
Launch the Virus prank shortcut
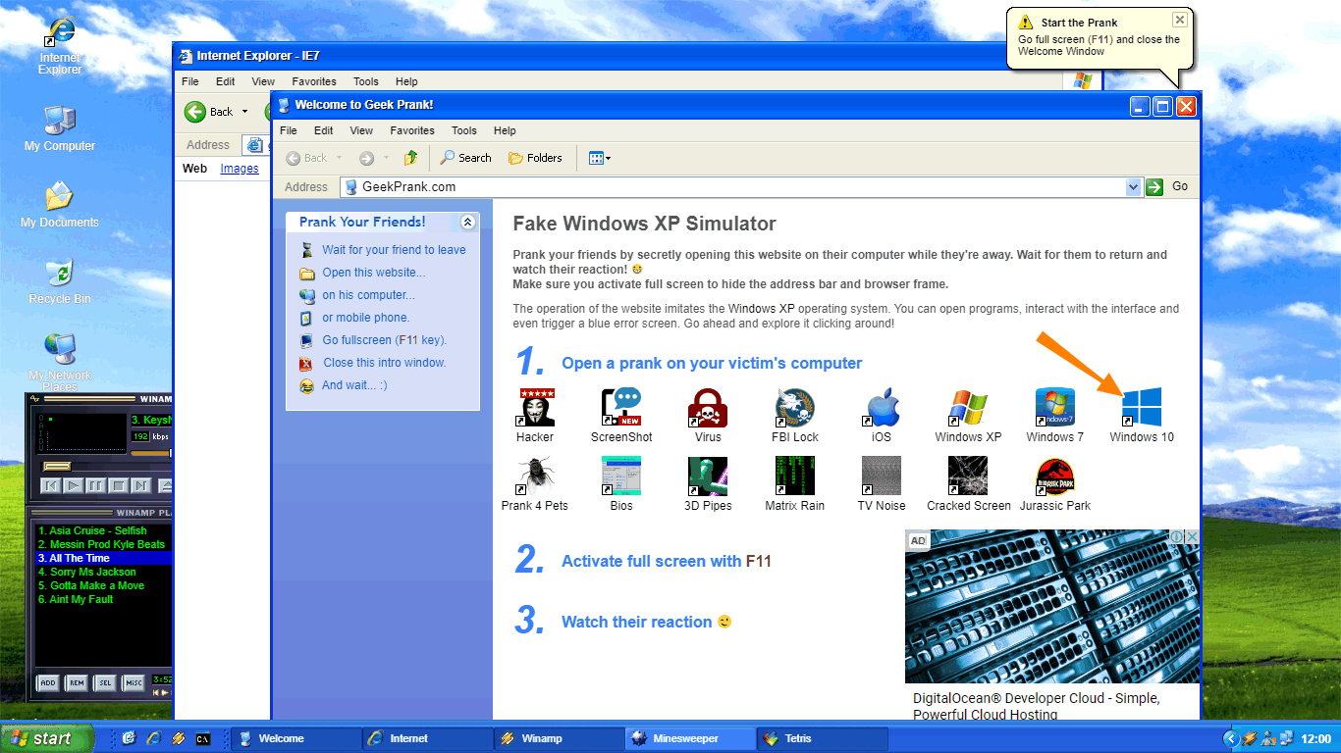[x=707, y=406]
